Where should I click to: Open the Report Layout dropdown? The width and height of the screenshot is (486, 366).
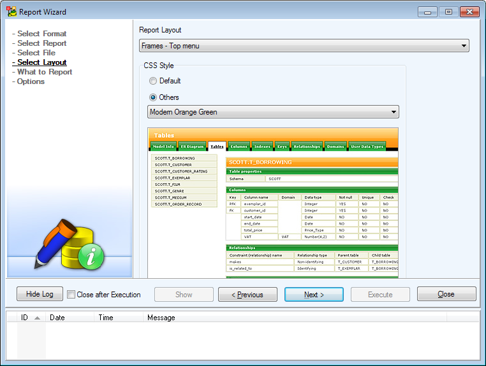(304, 46)
